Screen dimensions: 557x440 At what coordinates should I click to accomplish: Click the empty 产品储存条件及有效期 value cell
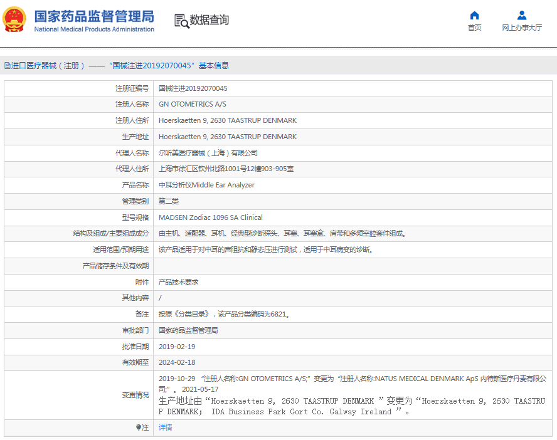353,266
